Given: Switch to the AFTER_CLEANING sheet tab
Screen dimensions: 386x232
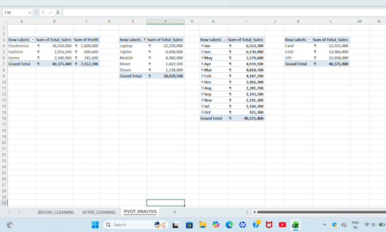Looking at the screenshot, I should (99, 212).
